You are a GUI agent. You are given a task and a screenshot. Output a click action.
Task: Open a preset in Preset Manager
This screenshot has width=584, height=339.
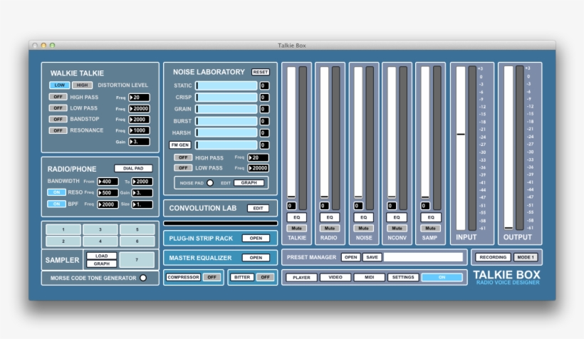350,257
